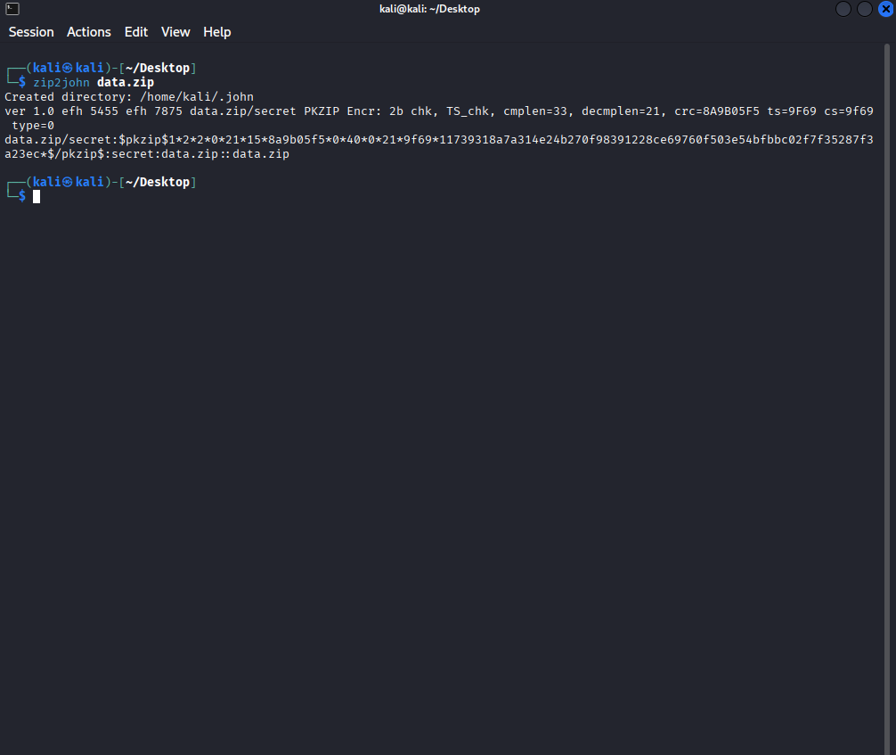
Task: Click the $ symbol on the bottom prompt
Action: [x=22, y=196]
